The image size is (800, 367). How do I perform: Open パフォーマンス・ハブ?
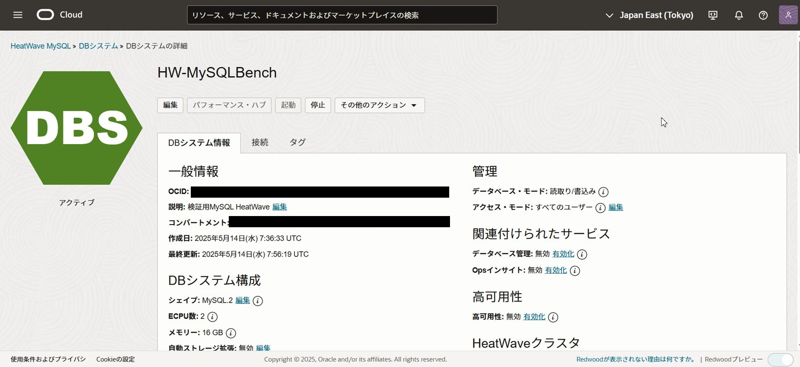pos(229,105)
